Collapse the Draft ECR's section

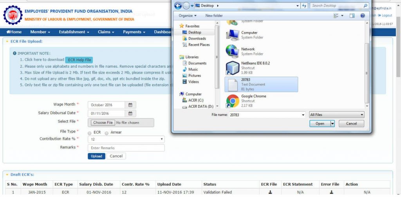[x=7, y=175]
